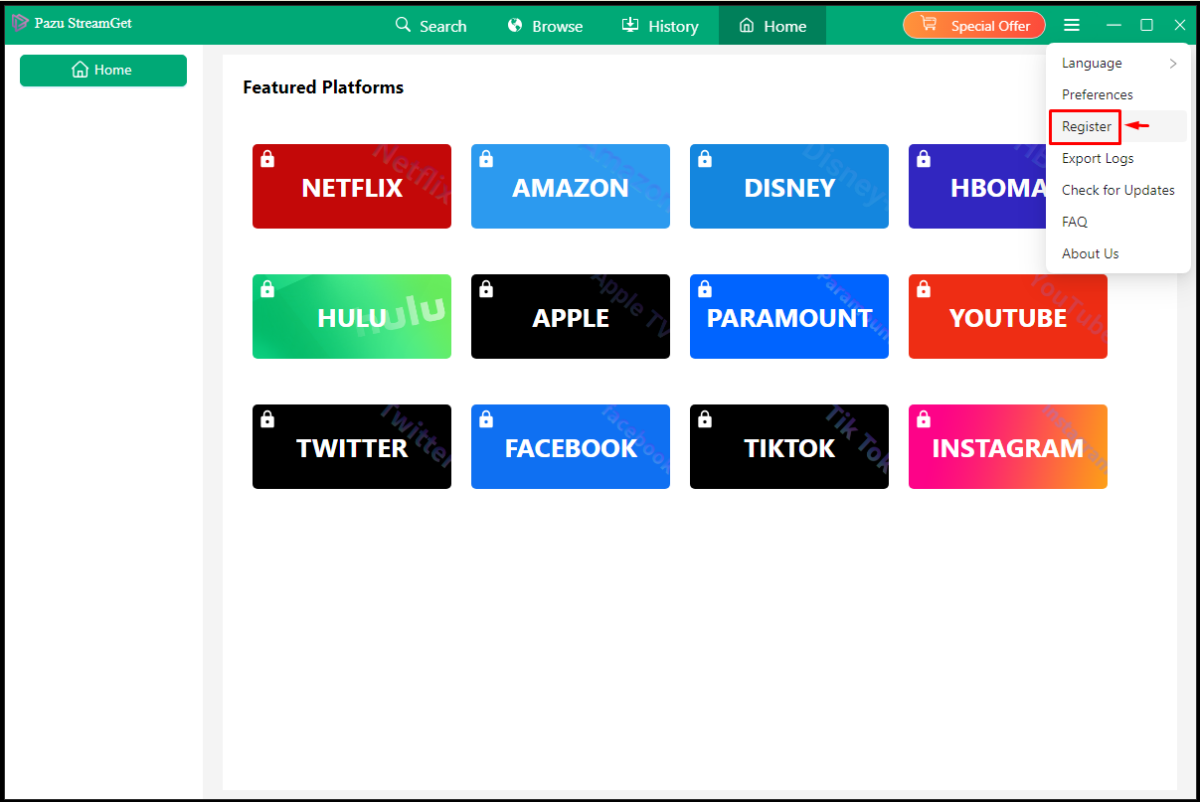Click the lock icon on HBO Max tile
1200x802 pixels.
click(x=924, y=159)
